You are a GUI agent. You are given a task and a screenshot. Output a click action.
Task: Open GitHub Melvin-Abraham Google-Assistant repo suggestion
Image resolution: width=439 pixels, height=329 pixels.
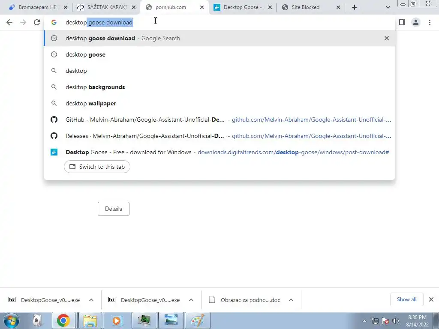click(x=219, y=120)
